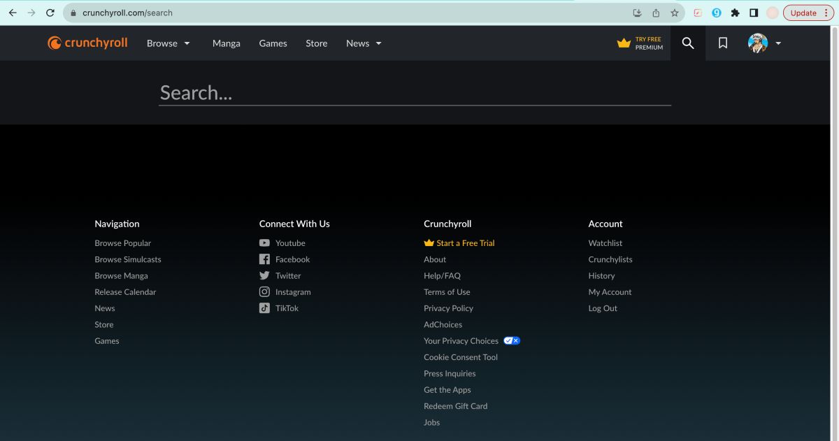Click the Facebook icon in footer

pyautogui.click(x=264, y=259)
